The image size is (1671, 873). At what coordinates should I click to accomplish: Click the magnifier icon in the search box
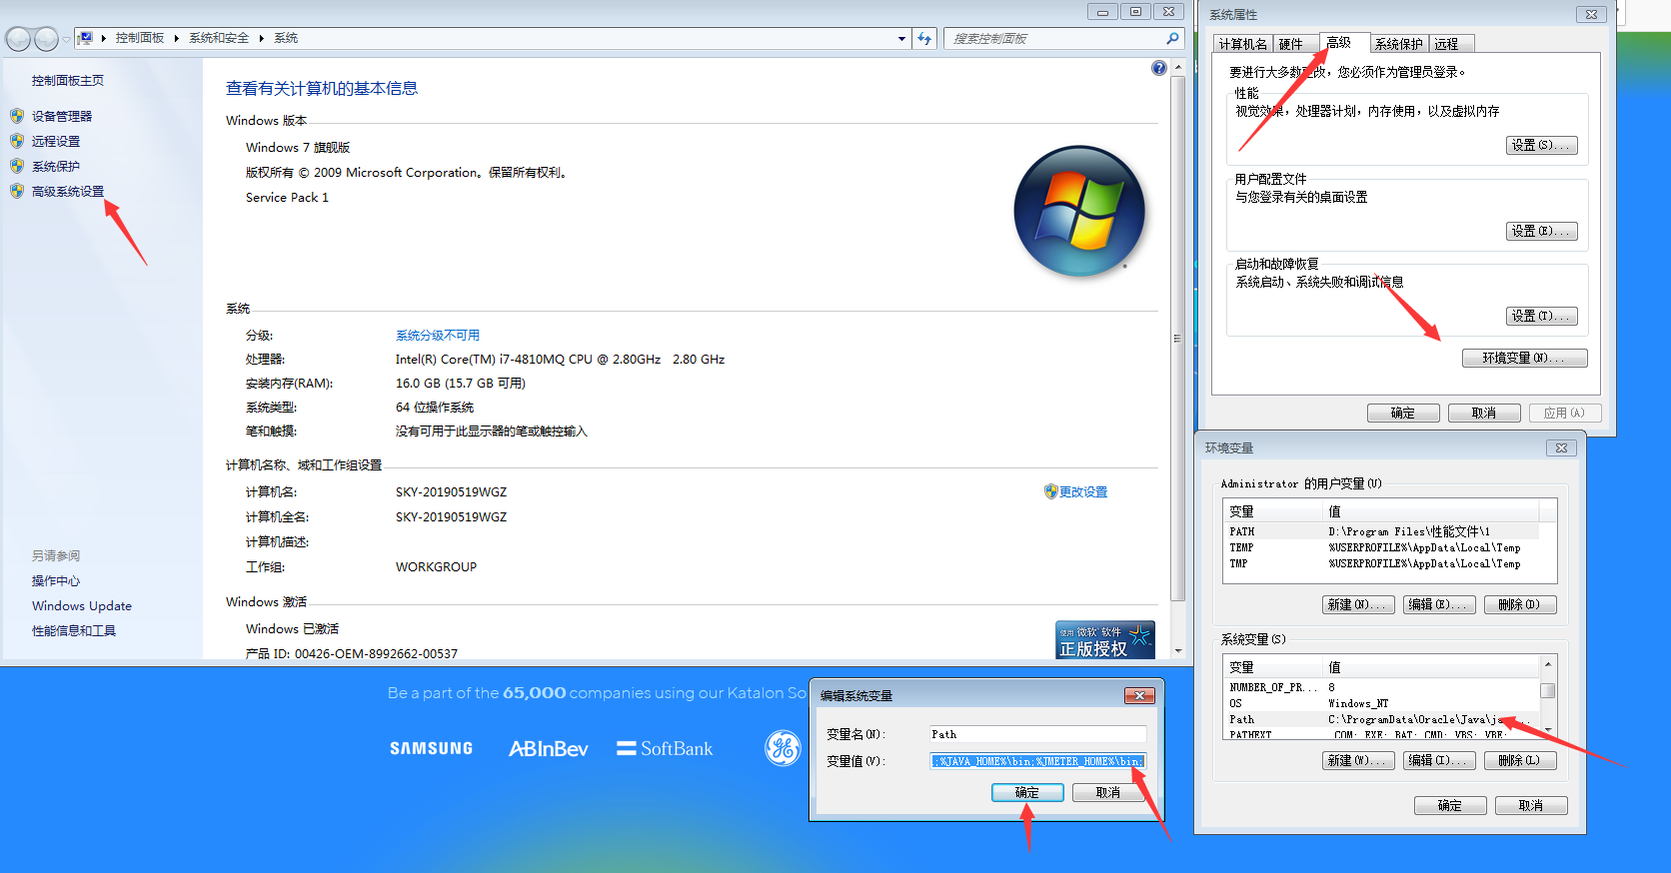[1172, 38]
